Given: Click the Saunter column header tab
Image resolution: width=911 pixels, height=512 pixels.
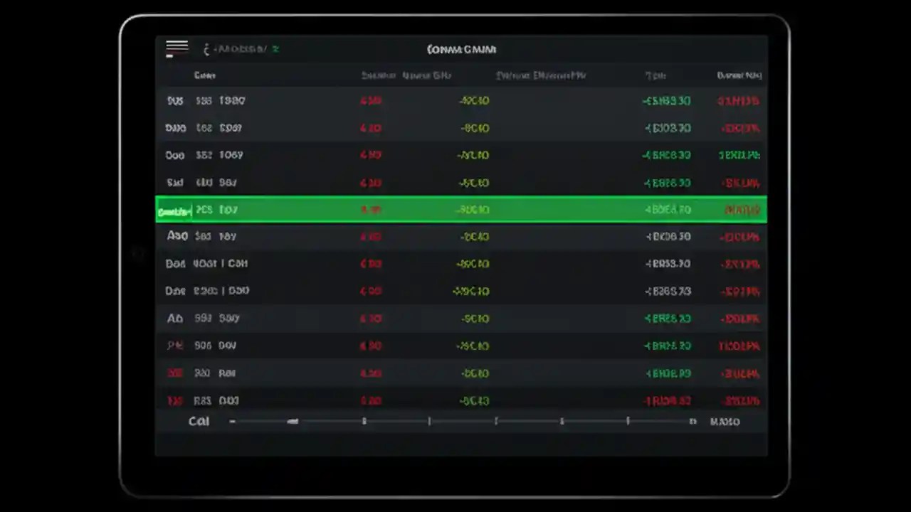Looking at the screenshot, I should [378, 75].
